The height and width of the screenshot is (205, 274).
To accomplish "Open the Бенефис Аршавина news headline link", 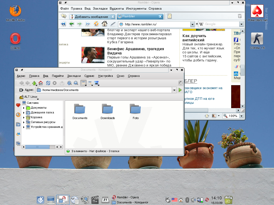I will 135,51.
